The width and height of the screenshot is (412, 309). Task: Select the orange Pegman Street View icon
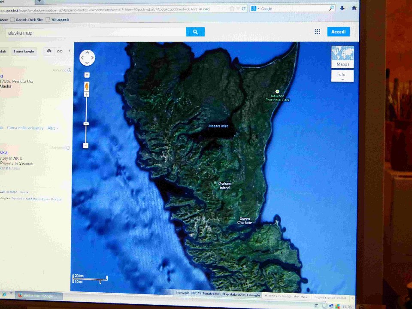86,86
